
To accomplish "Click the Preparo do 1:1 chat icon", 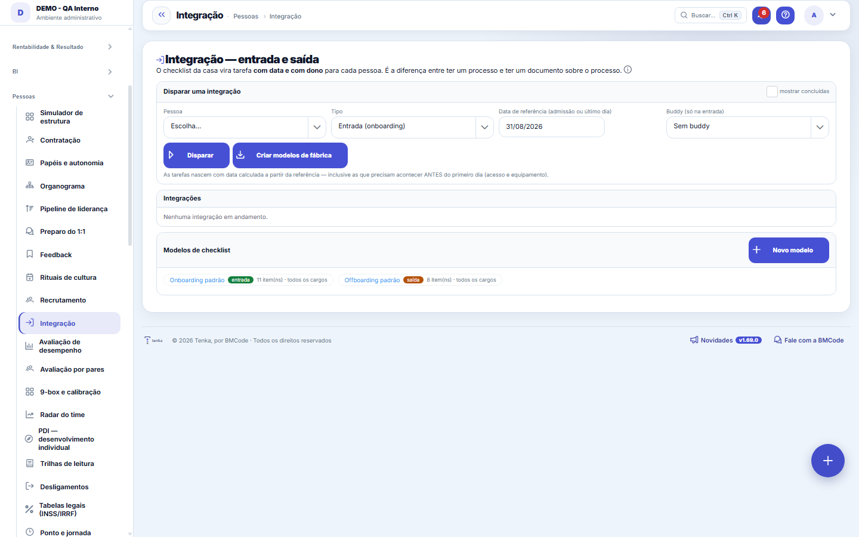I will coord(30,232).
